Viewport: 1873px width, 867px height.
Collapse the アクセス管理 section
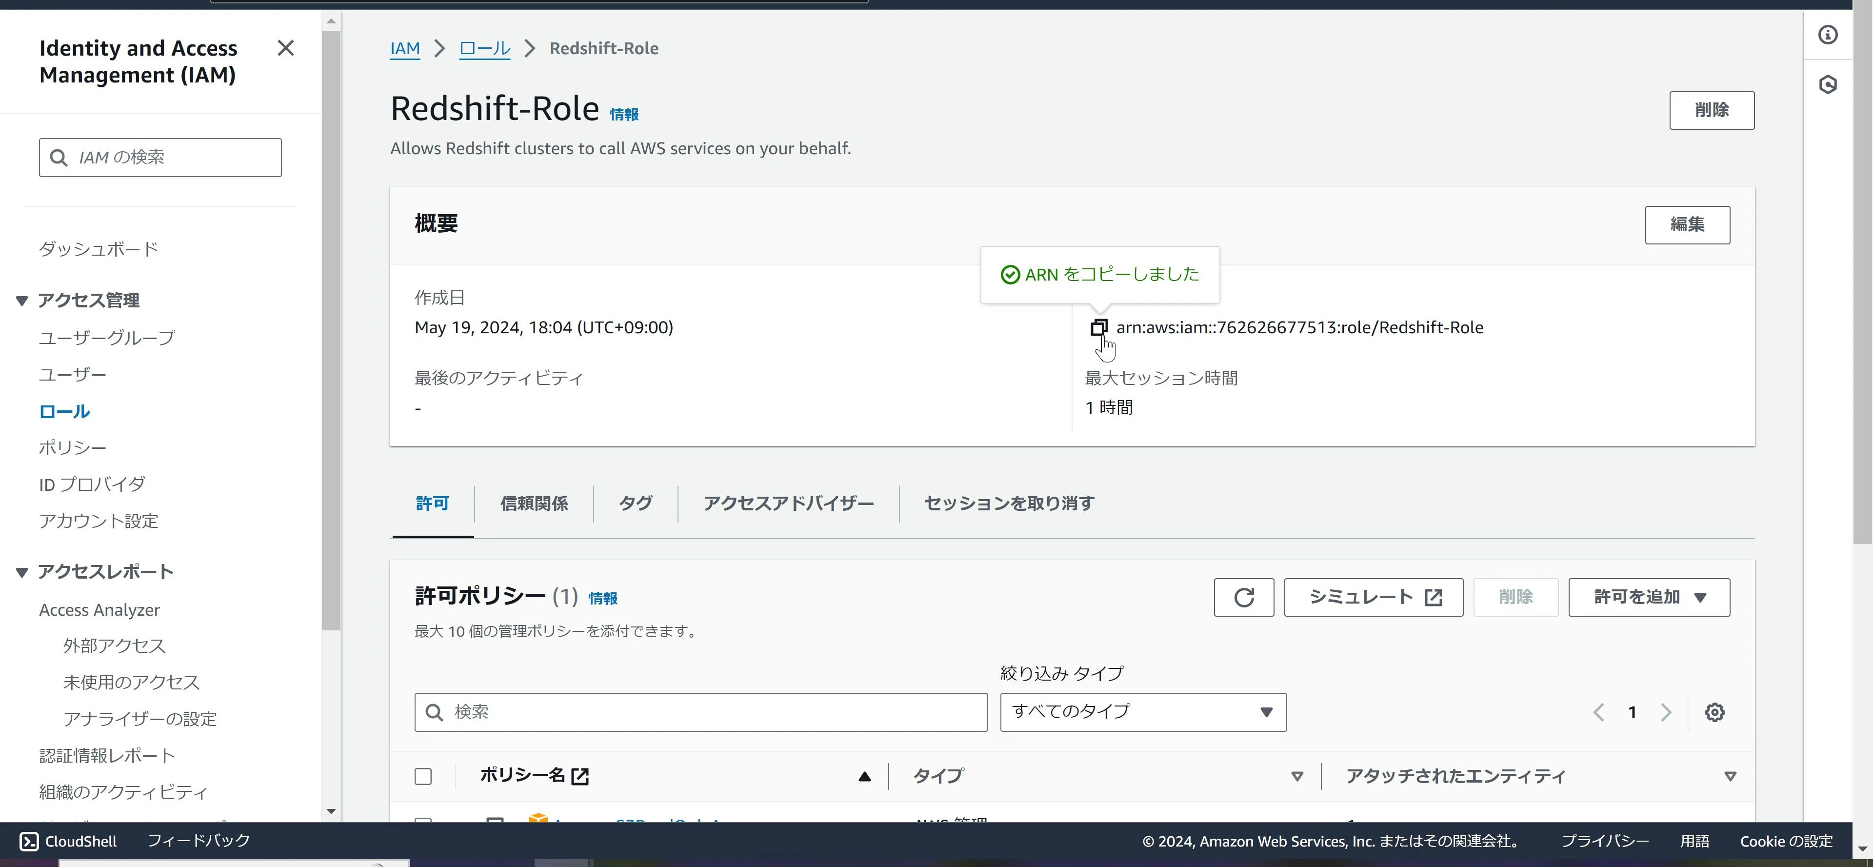point(22,301)
